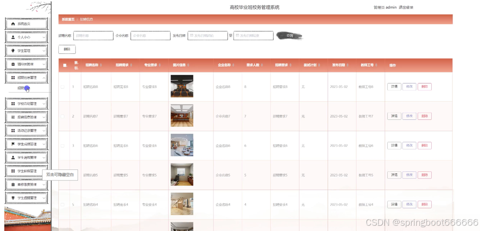
Task: Sort table by 教师工号 column arrows
Action: tap(377, 65)
